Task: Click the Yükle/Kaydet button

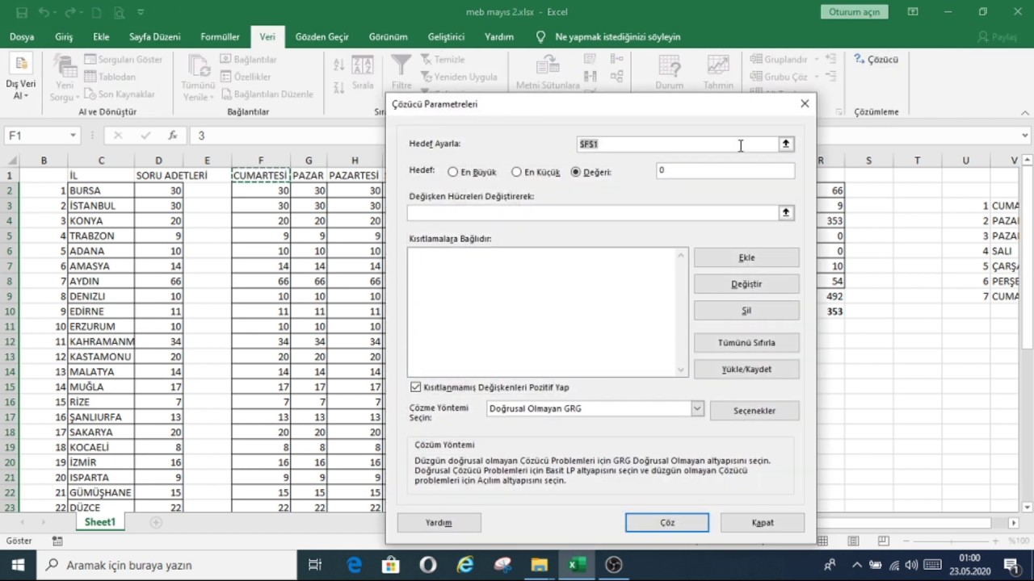Action: tap(746, 369)
